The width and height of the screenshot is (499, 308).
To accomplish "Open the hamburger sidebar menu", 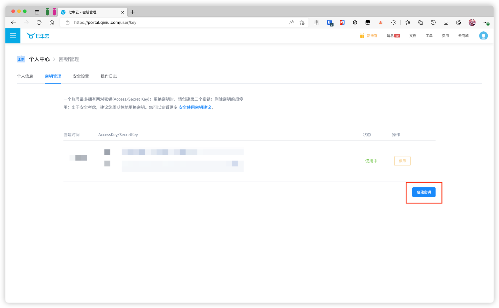I will [13, 36].
